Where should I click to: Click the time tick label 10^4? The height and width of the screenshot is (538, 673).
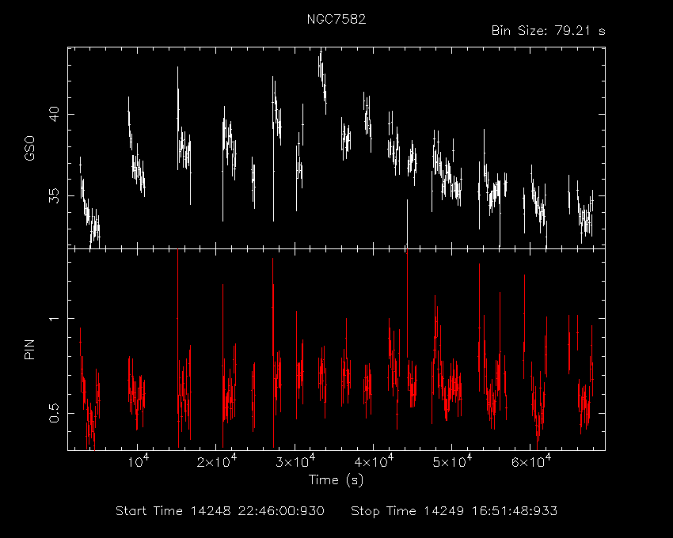pyautogui.click(x=137, y=461)
